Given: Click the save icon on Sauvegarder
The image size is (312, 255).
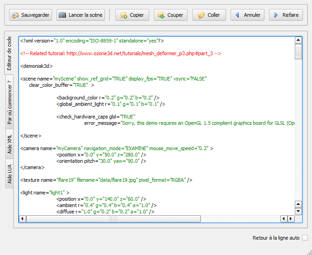Looking at the screenshot, I should coord(15,15).
